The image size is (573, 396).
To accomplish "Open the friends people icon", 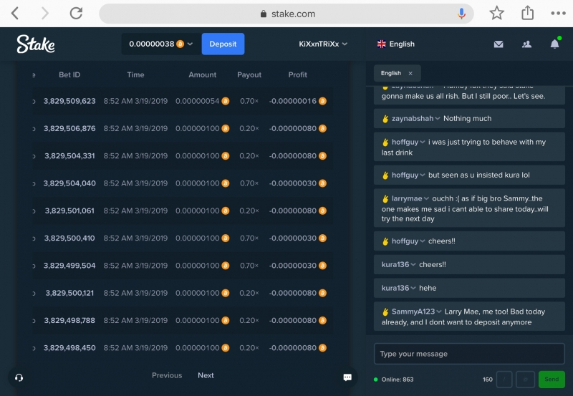I will (526, 44).
